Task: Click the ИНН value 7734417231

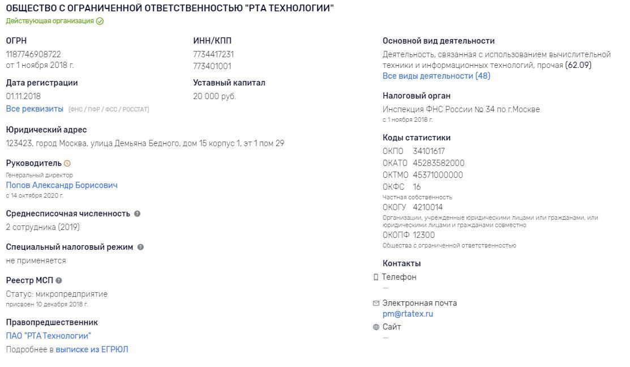Action: click(x=213, y=54)
